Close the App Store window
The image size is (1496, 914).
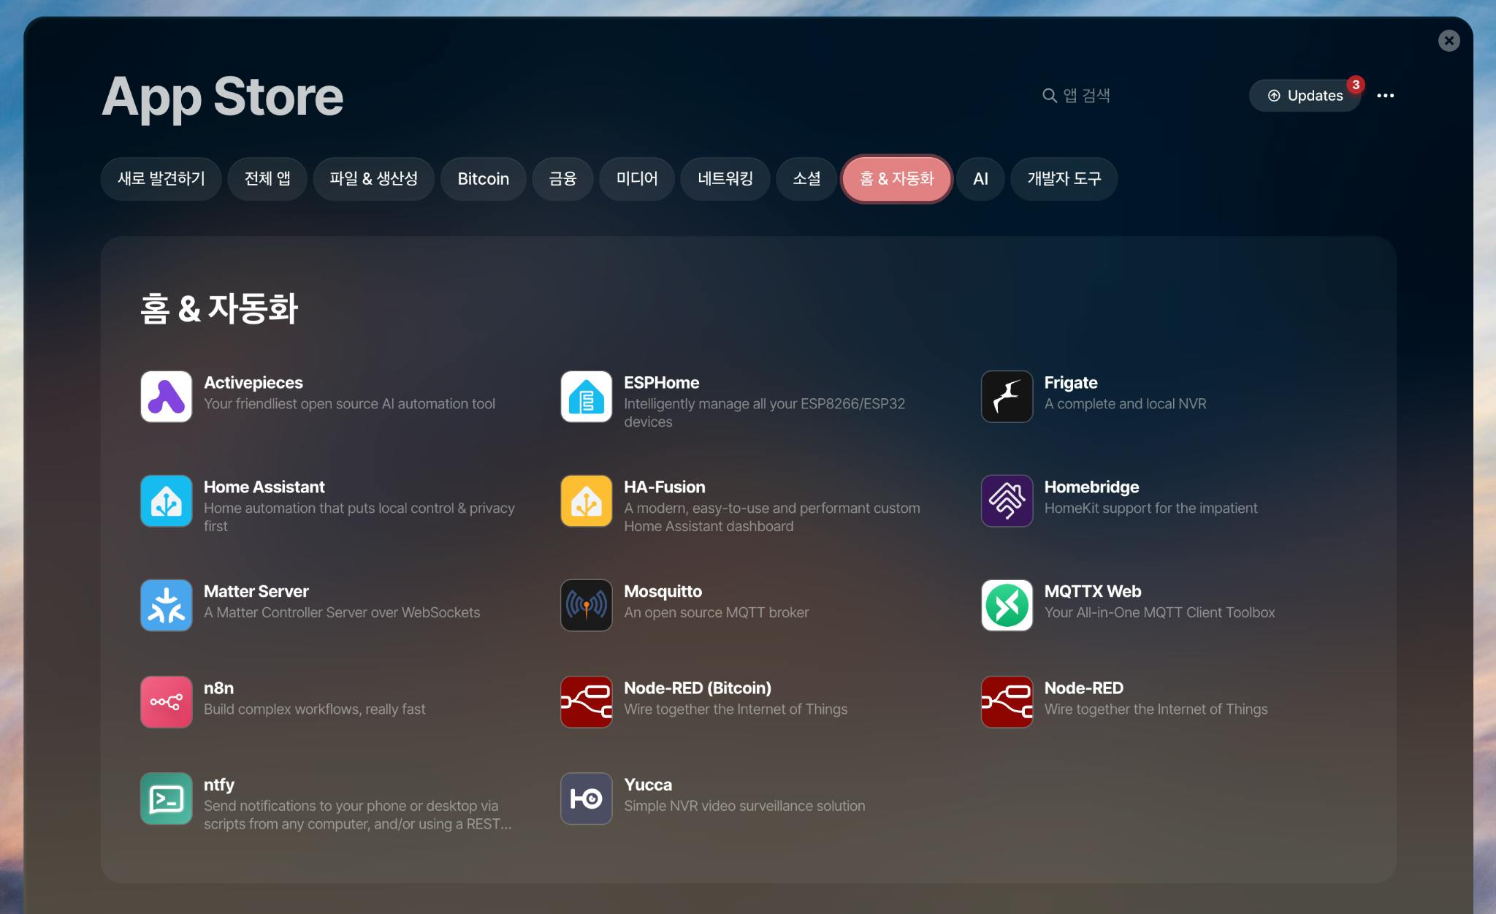tap(1449, 40)
